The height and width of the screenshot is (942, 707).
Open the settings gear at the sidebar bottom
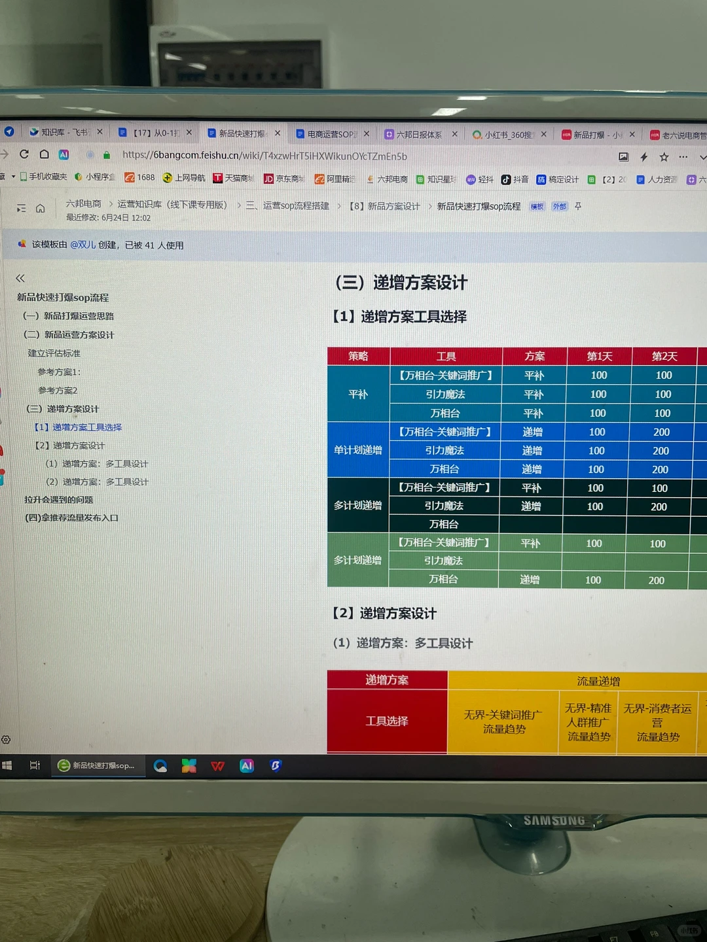point(7,740)
